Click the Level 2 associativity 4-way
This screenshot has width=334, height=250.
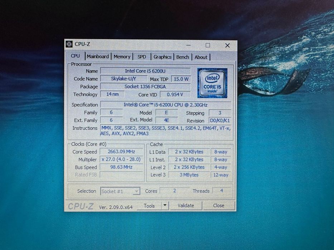click(221, 167)
